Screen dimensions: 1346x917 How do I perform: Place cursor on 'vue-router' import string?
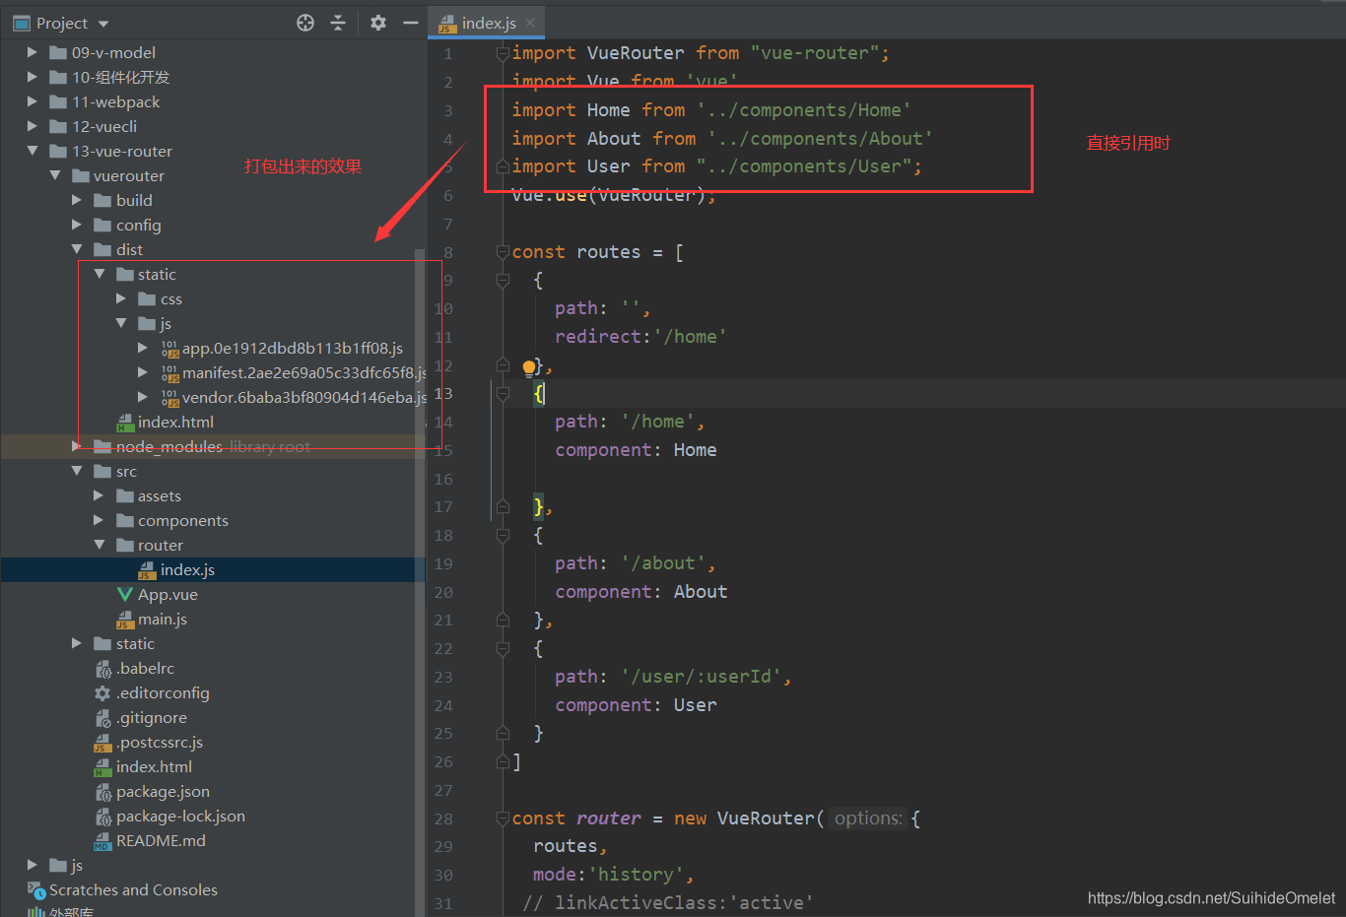click(x=814, y=53)
